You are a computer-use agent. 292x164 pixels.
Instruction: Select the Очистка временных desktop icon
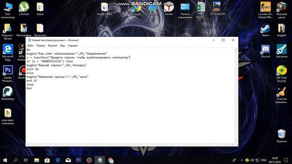(x=282, y=95)
